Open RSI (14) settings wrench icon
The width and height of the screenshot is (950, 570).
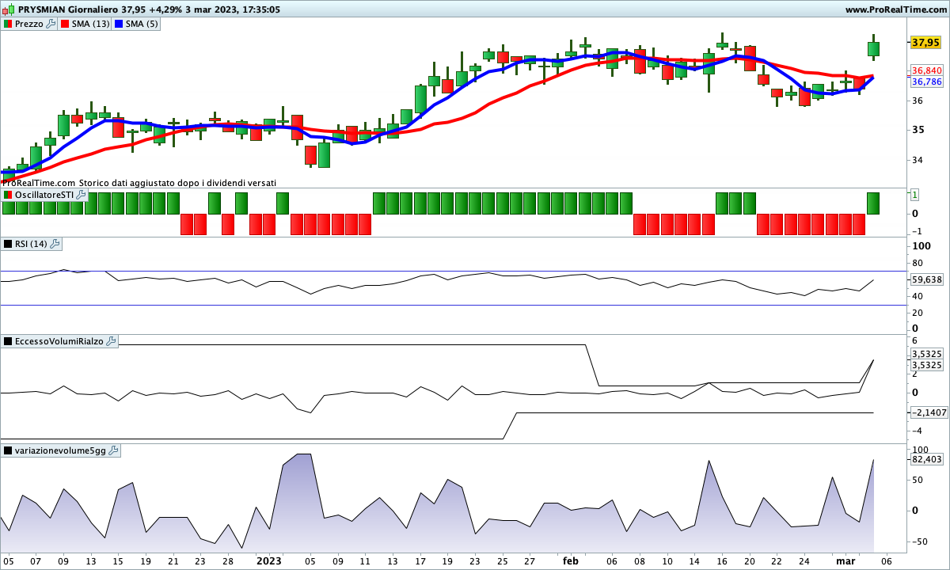55,244
